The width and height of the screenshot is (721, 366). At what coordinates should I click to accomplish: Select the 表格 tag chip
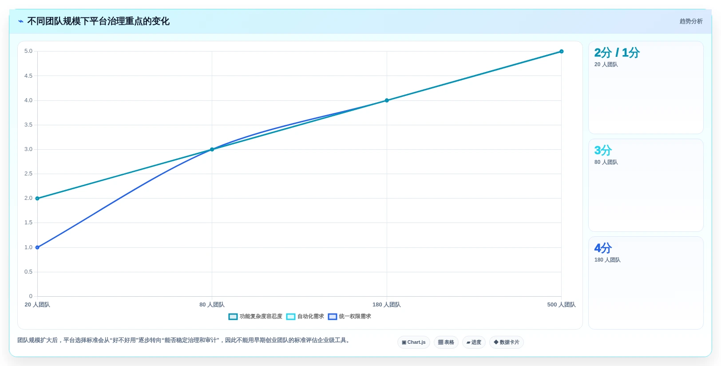click(x=446, y=342)
